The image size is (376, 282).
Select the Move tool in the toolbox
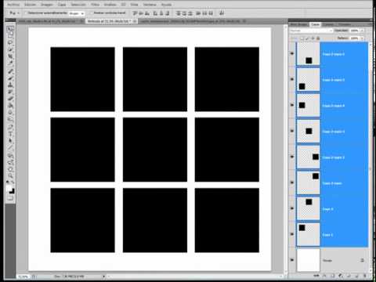[x=10, y=29]
